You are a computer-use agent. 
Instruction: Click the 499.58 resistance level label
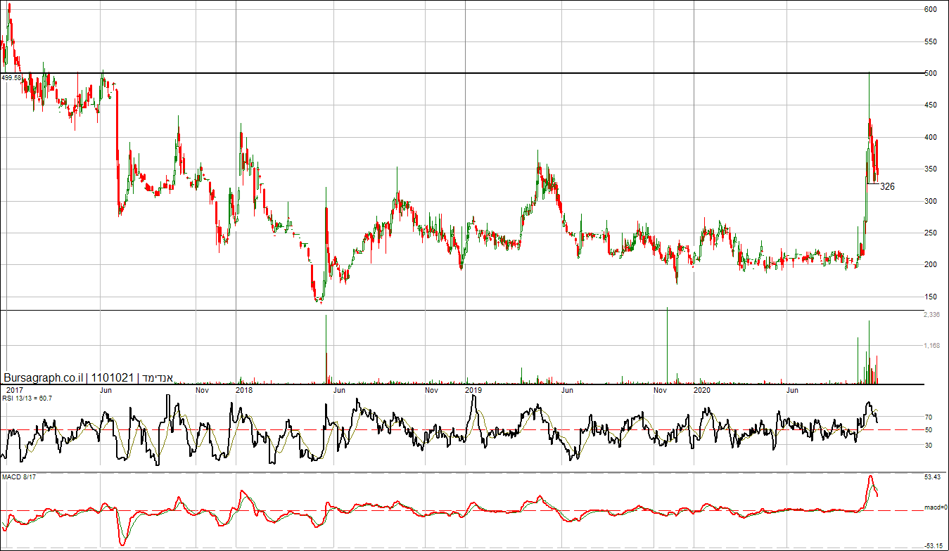tap(11, 78)
